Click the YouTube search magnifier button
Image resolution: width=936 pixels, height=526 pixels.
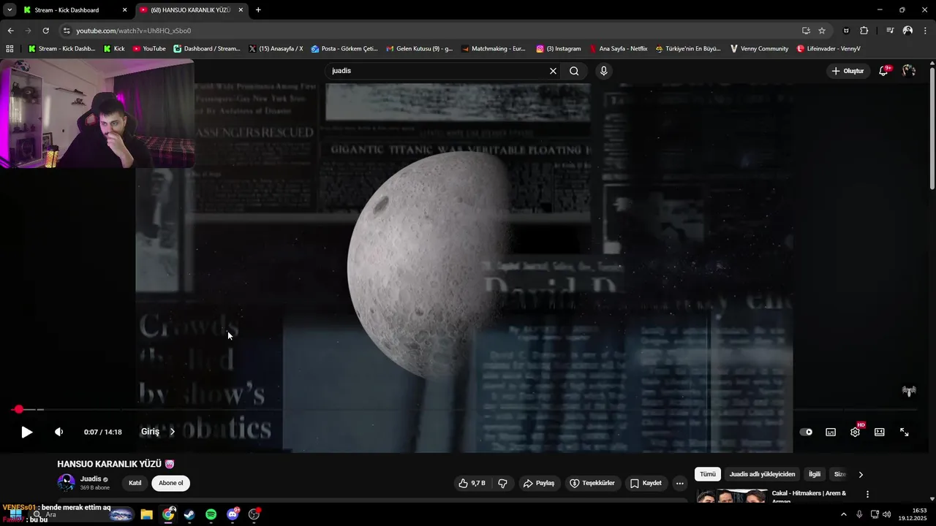tap(574, 71)
